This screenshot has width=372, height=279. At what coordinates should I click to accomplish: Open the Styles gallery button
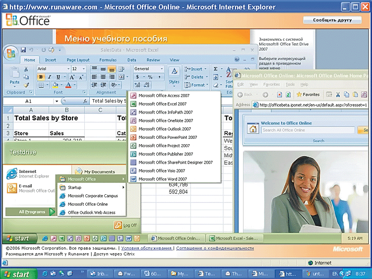[174, 78]
